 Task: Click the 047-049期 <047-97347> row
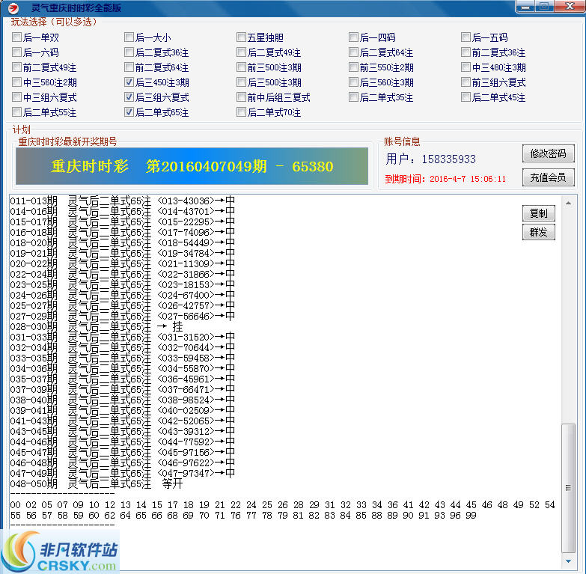pos(122,473)
